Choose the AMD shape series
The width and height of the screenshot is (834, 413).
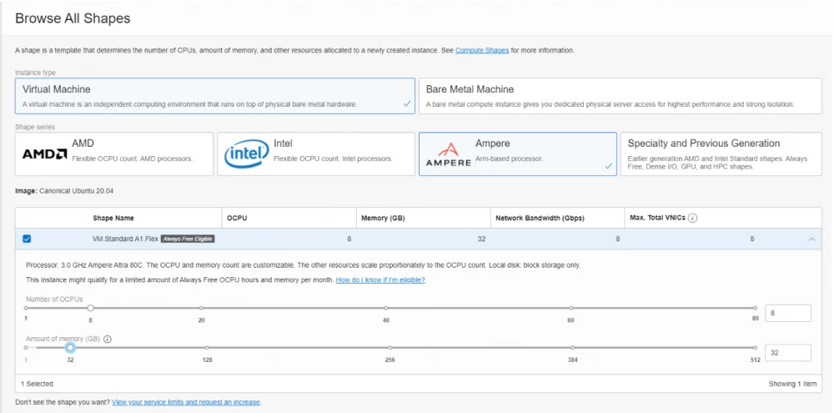point(113,154)
